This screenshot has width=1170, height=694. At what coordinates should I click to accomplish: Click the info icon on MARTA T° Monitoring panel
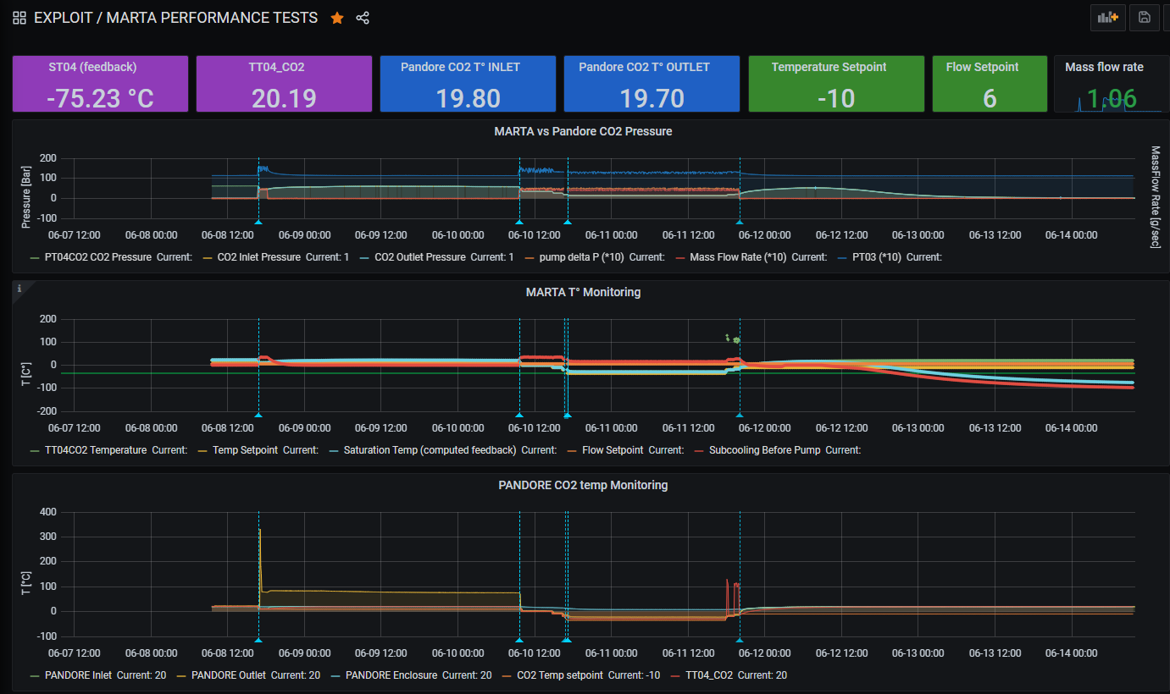[19, 289]
